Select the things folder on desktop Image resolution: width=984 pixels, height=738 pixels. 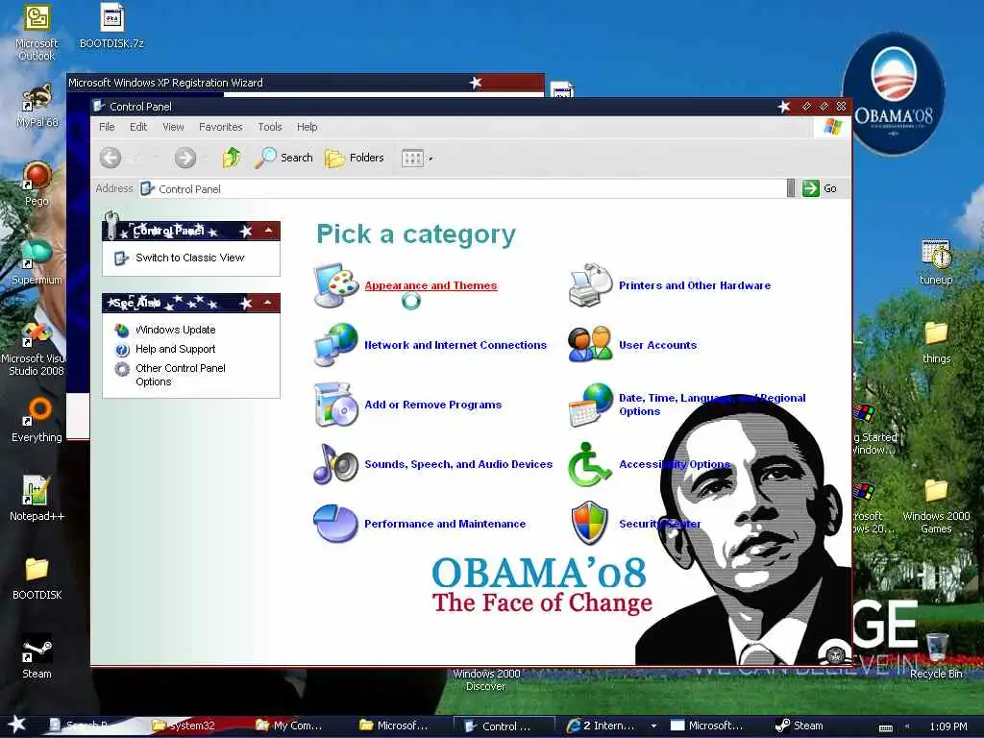[x=936, y=342]
